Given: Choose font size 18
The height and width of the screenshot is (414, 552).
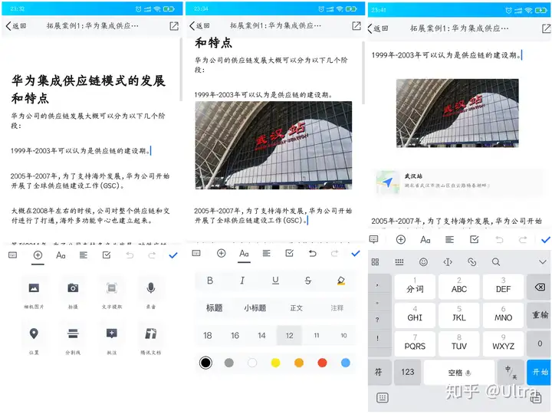Looking at the screenshot, I should [207, 336].
